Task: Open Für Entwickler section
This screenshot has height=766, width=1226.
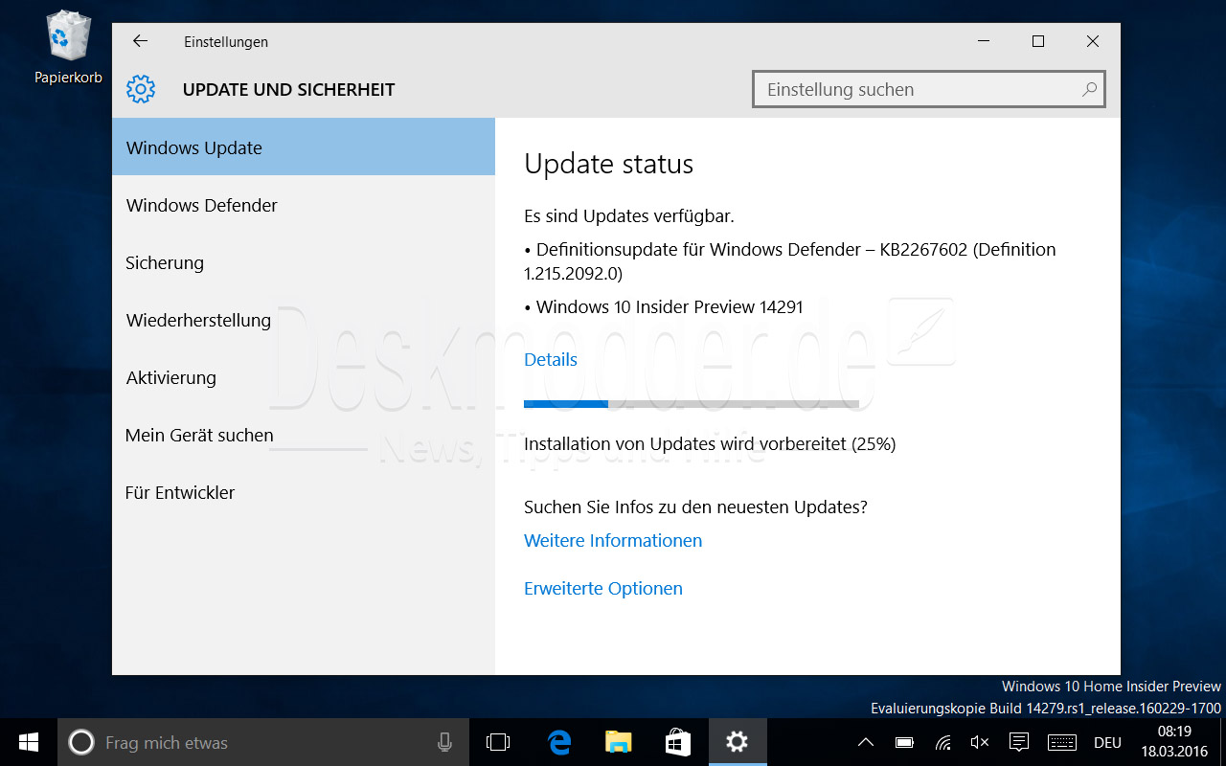Action: tap(304, 492)
